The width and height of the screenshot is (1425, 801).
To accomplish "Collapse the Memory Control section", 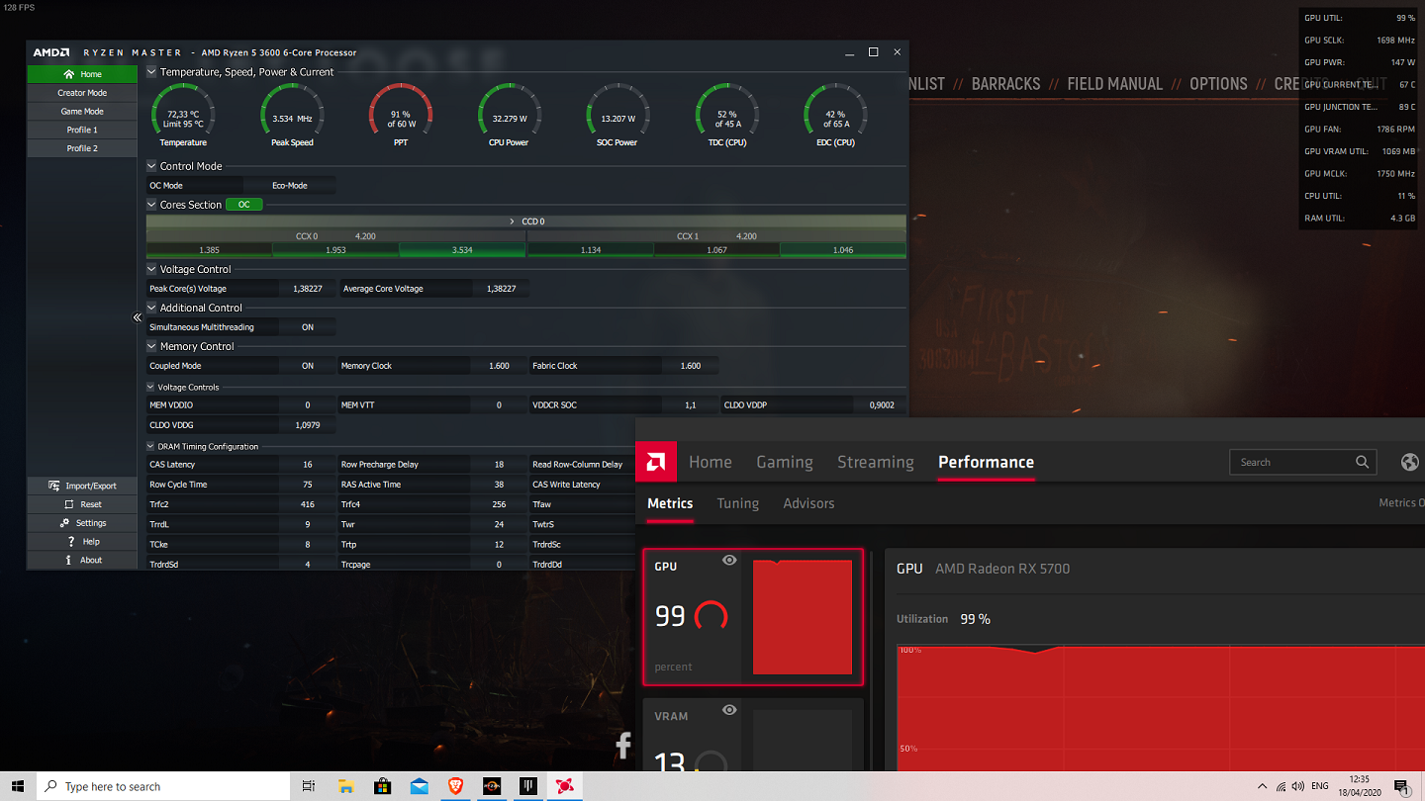I will tap(151, 346).
